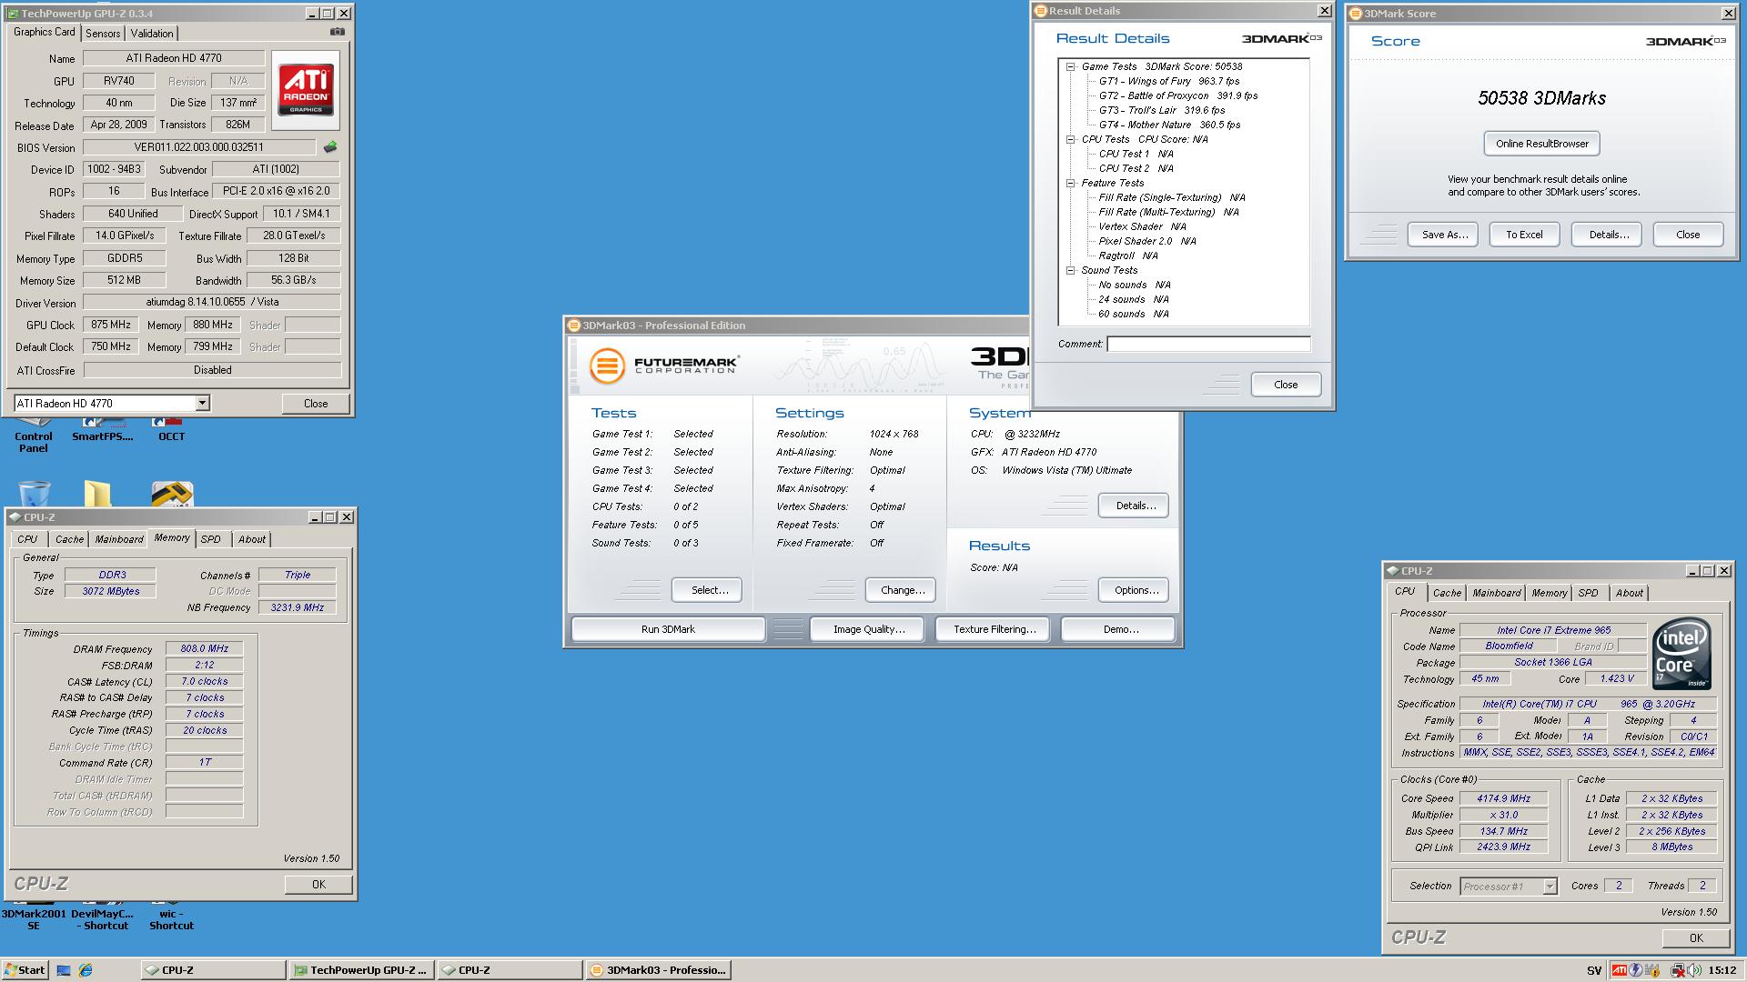This screenshot has height=982, width=1747.
Task: Click the ATI Radeon logo in GPU-Z
Action: click(x=306, y=90)
